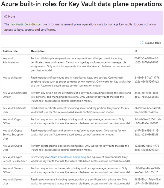Click the Key Vault Contributor code text
Screen dimensions: 164x188
(25, 24)
